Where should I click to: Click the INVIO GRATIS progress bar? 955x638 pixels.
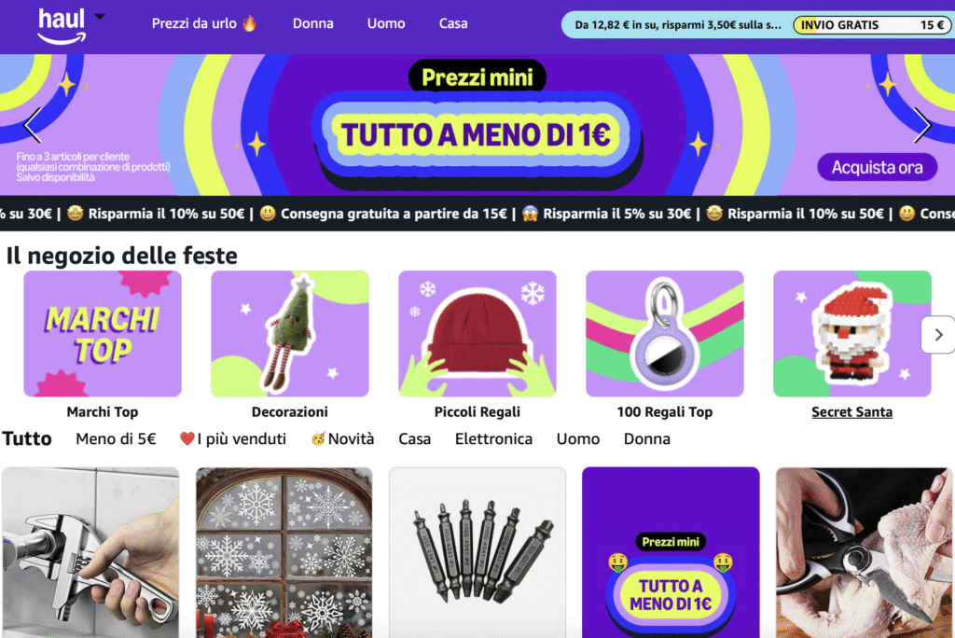point(872,25)
